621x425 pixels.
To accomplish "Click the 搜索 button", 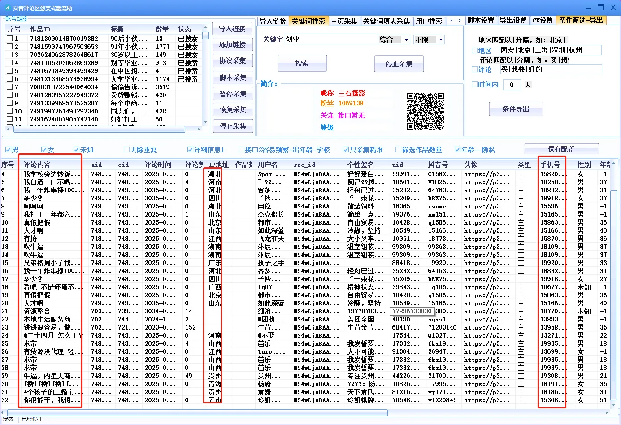I will pos(302,63).
